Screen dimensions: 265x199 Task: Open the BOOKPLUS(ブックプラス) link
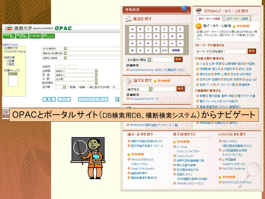coord(237,182)
